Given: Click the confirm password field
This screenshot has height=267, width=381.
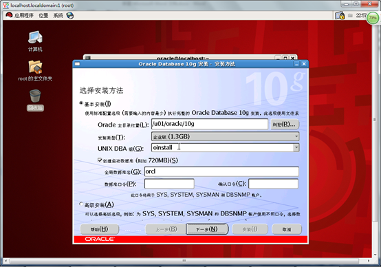Looking at the screenshot, I should click(273, 184).
